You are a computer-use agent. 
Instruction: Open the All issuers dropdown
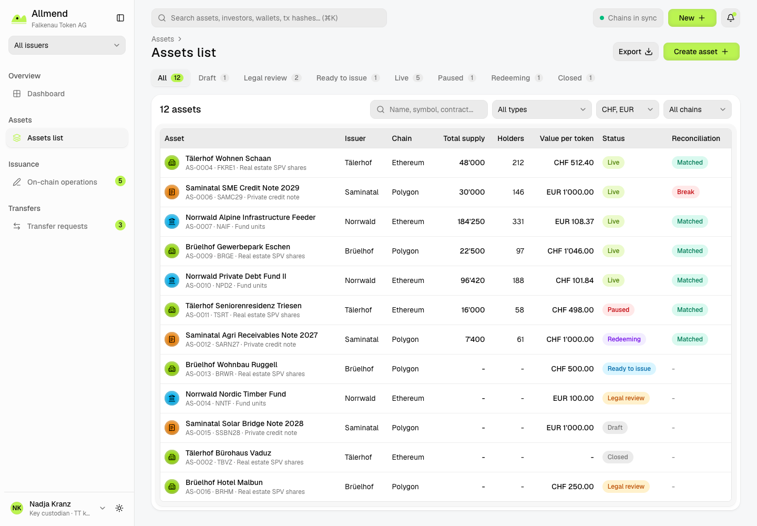pyautogui.click(x=67, y=45)
